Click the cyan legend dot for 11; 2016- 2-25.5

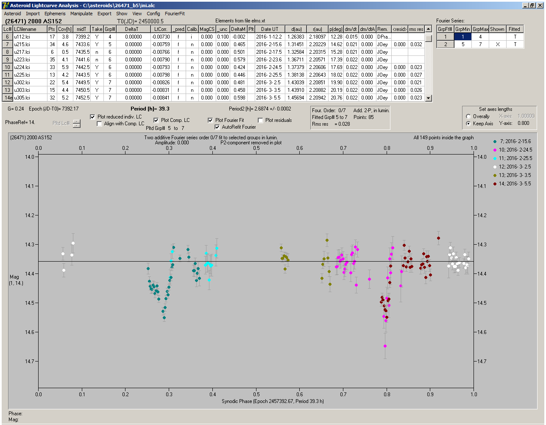tap(495, 158)
